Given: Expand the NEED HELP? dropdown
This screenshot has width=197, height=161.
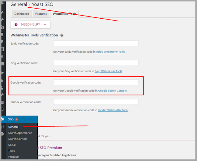Looking at the screenshot, I should [30, 24].
